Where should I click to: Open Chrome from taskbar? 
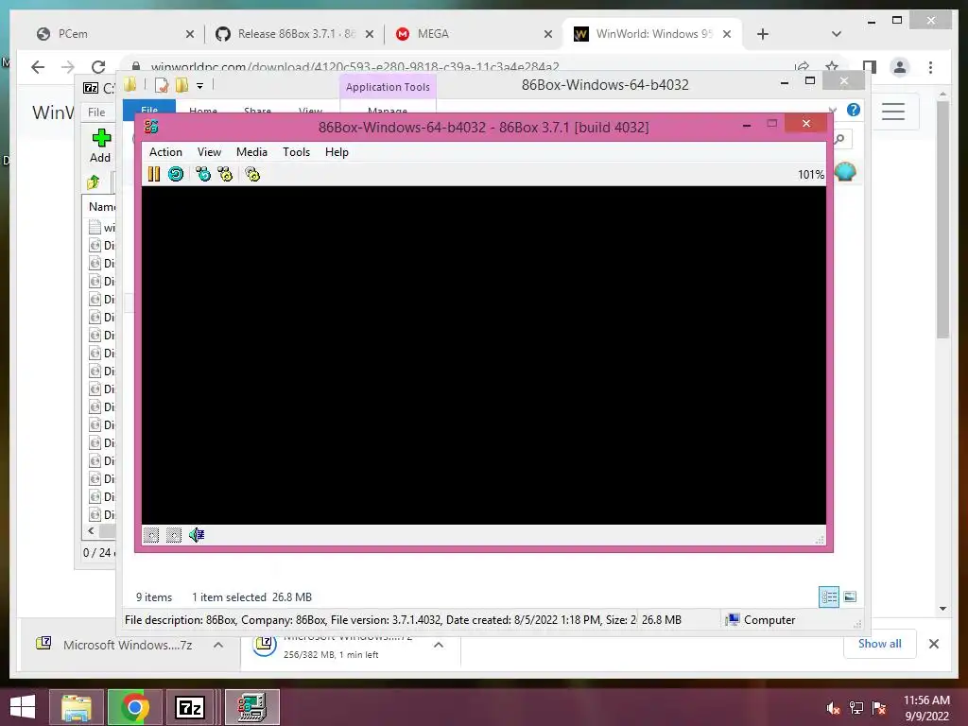click(134, 707)
